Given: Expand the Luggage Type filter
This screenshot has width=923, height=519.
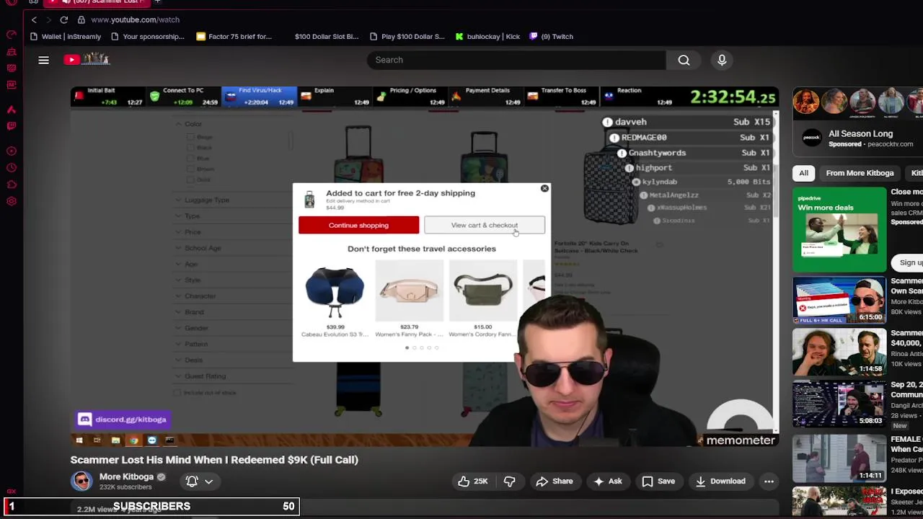Looking at the screenshot, I should click(203, 200).
